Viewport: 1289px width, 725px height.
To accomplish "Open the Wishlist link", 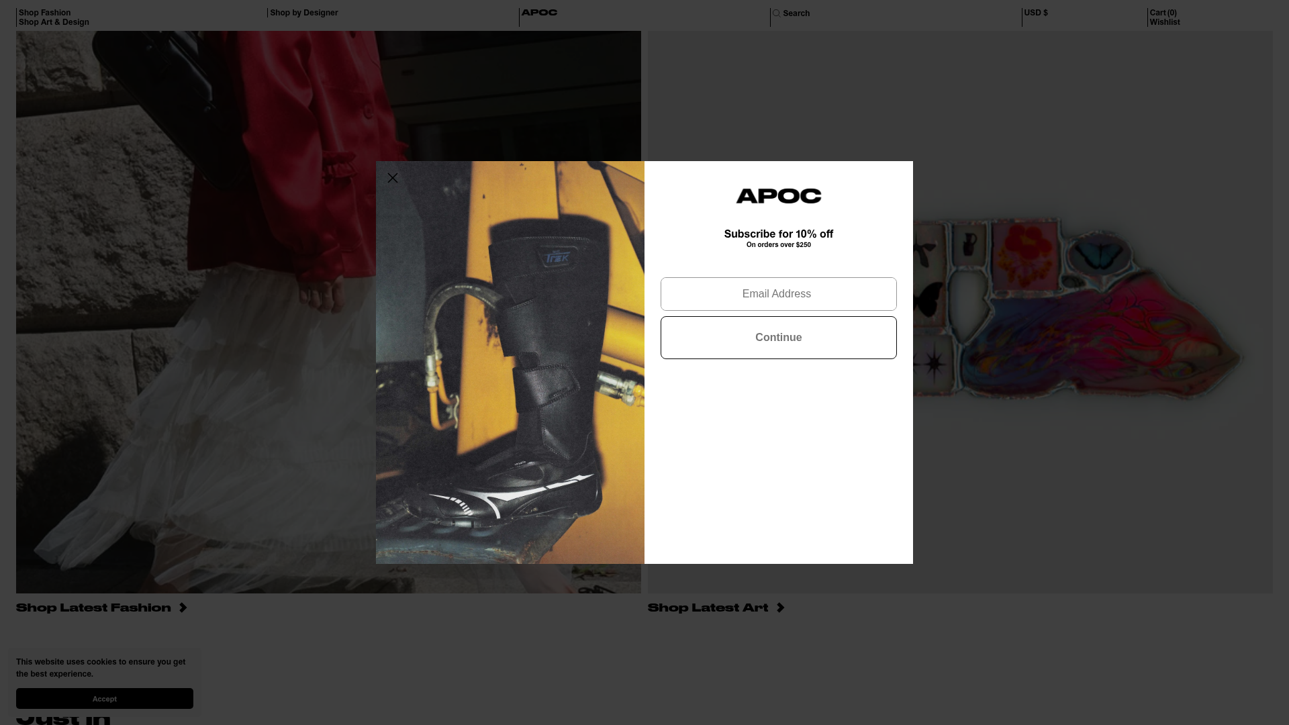I will [1165, 22].
